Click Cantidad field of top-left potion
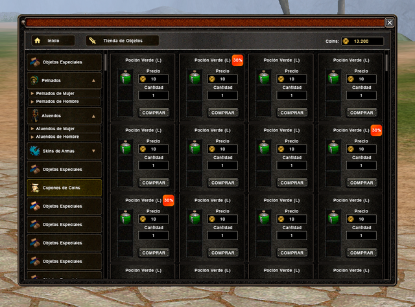This screenshot has height=307, width=415. pos(153,96)
